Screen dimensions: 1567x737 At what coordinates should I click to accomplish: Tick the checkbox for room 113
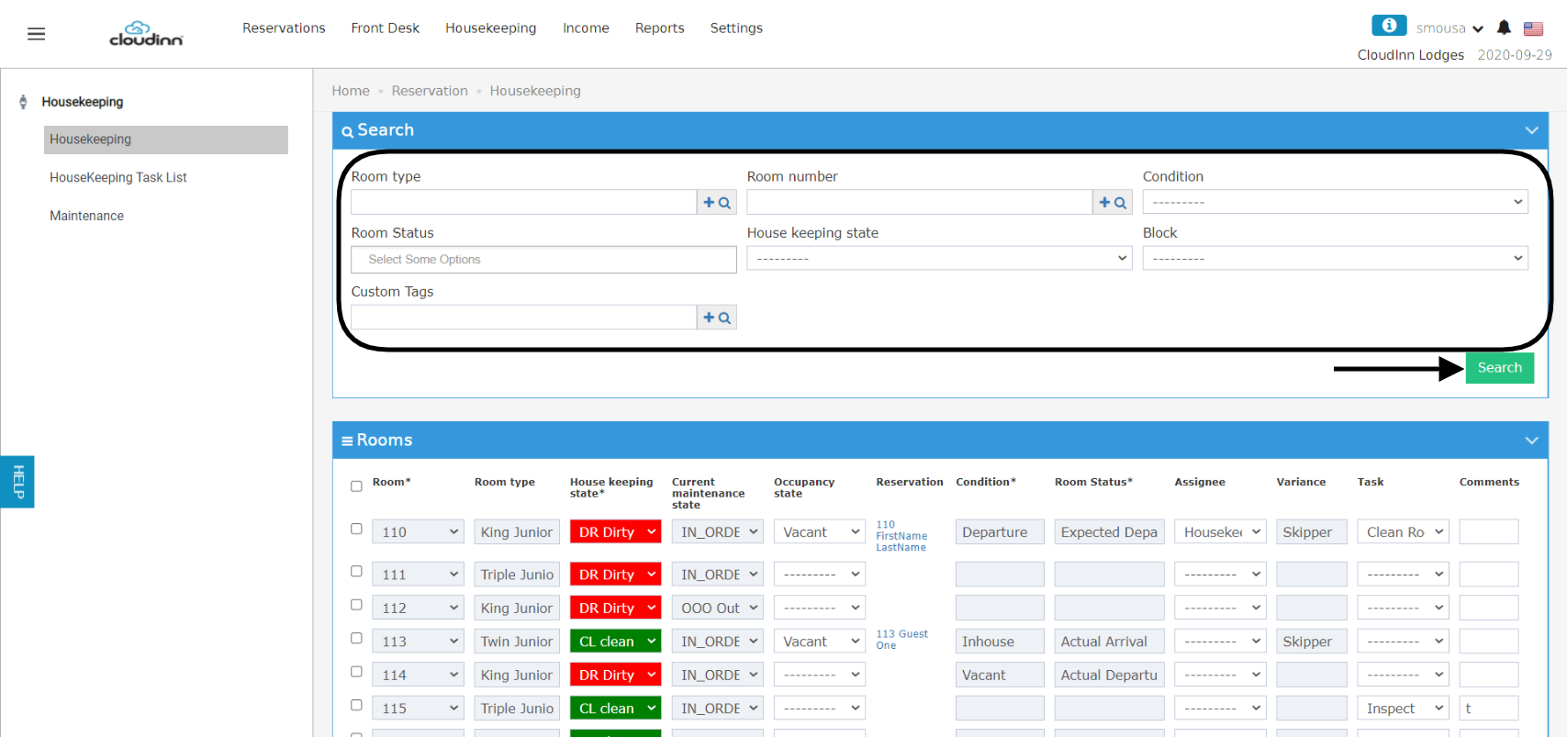click(356, 638)
